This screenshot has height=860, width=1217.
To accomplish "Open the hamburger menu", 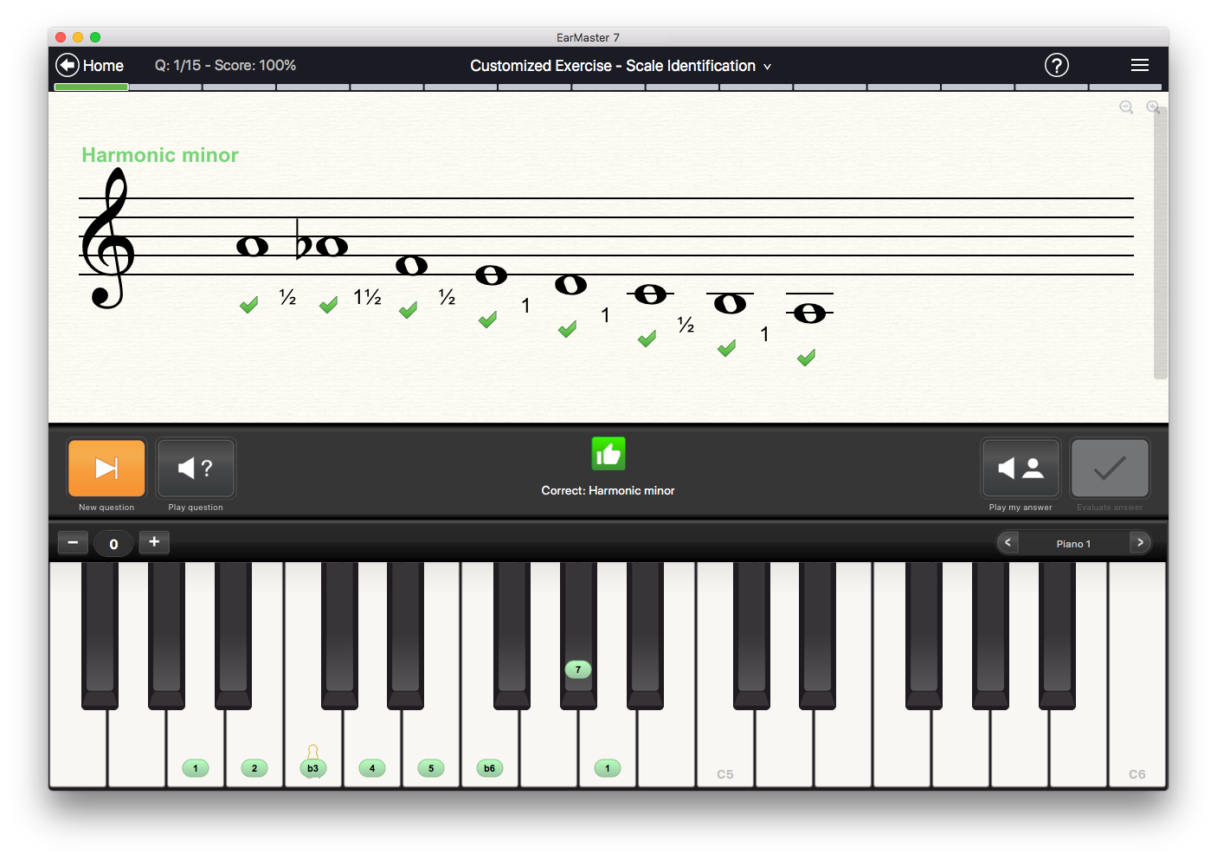I will pyautogui.click(x=1140, y=65).
